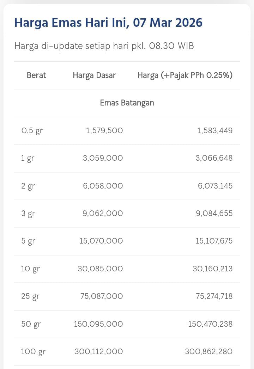The image size is (254, 369).
Task: Select the 2 gr weight label
Action: click(28, 186)
